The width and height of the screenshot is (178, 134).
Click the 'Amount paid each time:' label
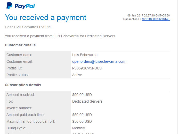[x=26, y=115]
